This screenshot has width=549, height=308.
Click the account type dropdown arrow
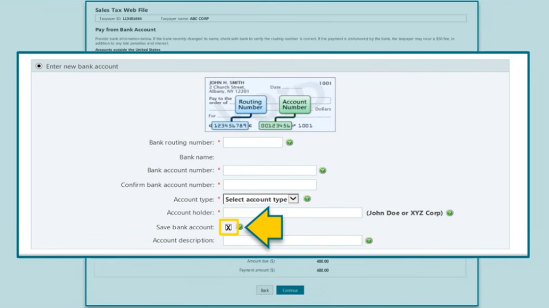coord(293,199)
